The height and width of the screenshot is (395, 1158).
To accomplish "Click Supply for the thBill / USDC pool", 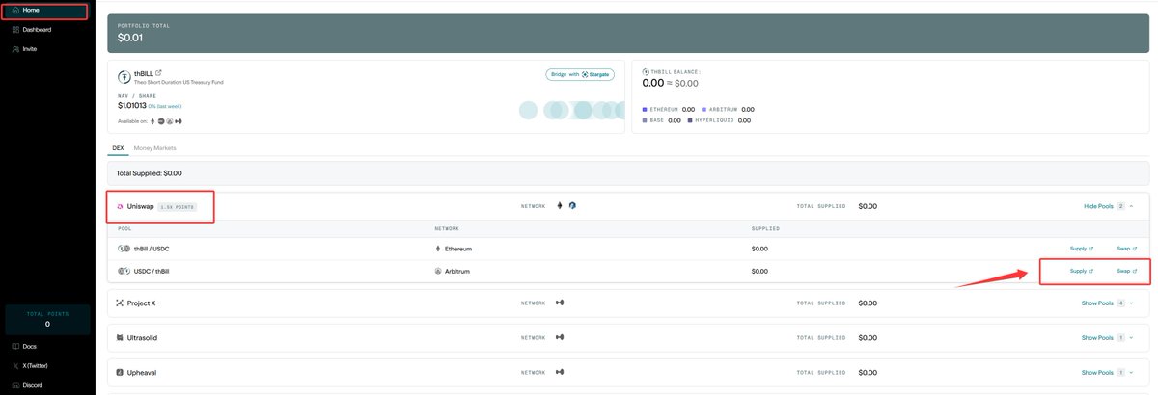I will click(x=1081, y=249).
